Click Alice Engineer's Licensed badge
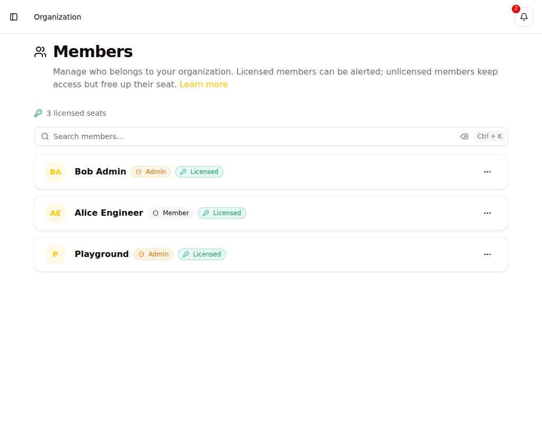This screenshot has height=423, width=542. pos(222,213)
